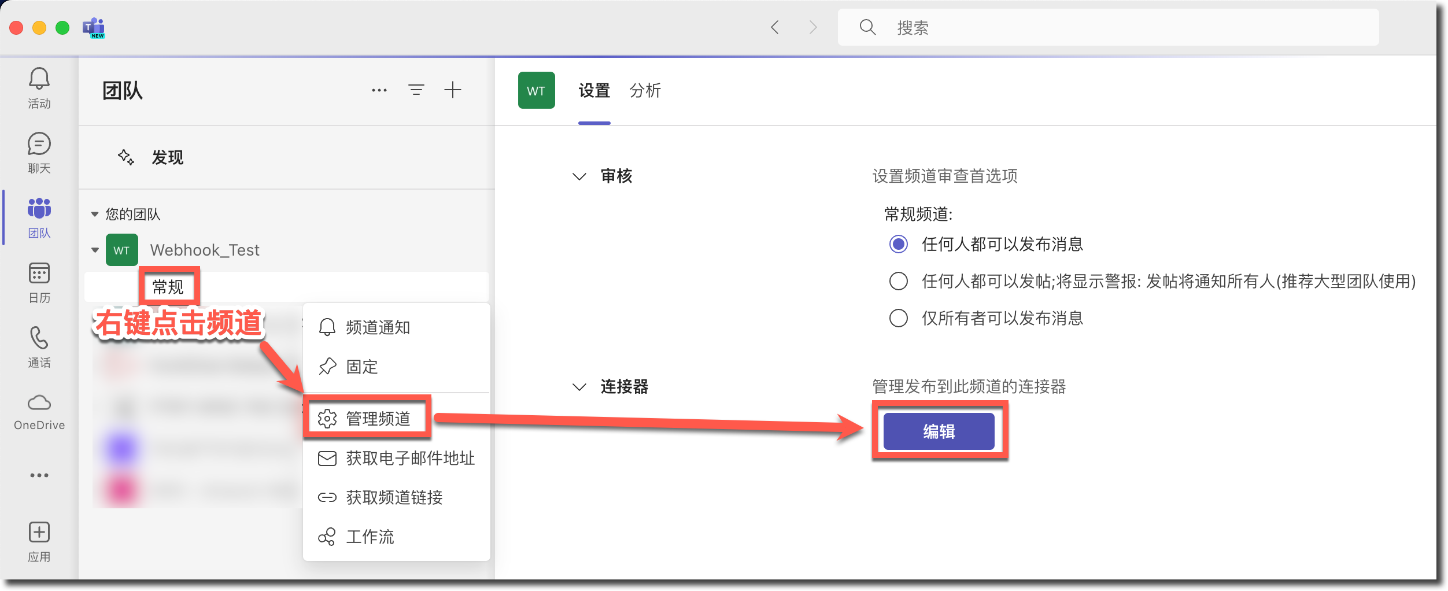This screenshot has width=1448, height=591.
Task: Choose 获取频道链接 from the context menu
Action: [x=394, y=497]
